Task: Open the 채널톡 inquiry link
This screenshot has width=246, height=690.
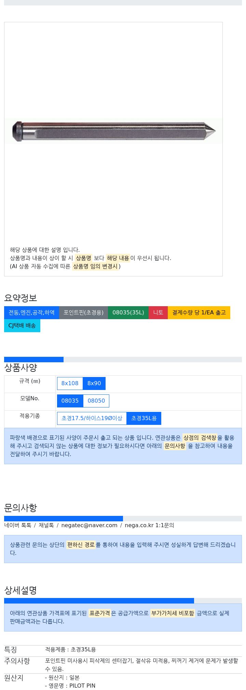Action: tap(46, 525)
